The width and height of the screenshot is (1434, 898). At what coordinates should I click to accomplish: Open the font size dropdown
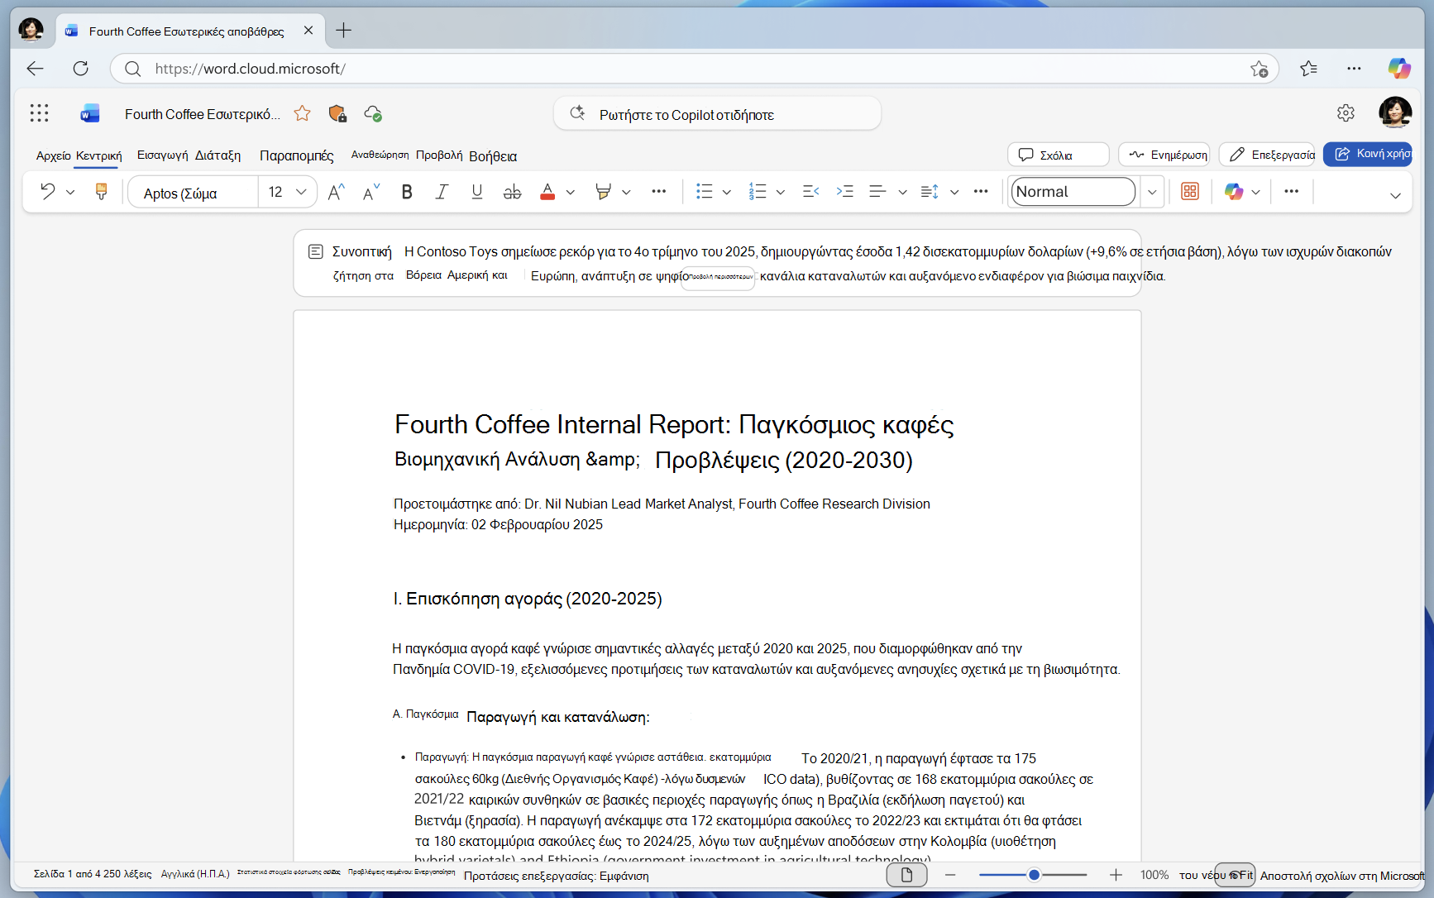tap(301, 192)
